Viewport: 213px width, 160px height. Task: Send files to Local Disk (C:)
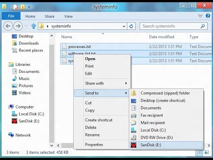[166, 130]
